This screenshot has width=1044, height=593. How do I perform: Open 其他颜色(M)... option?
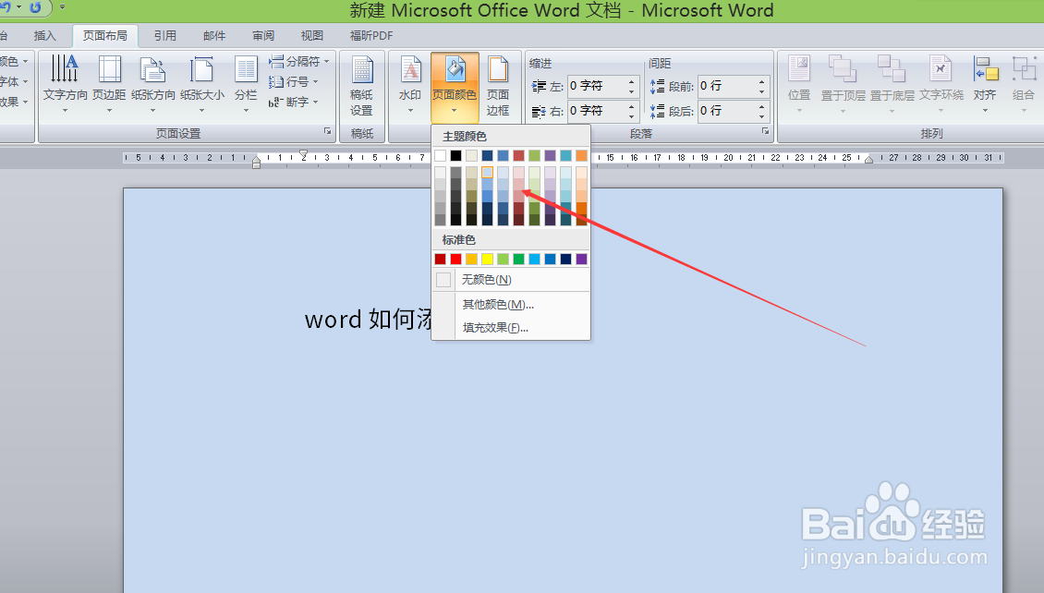click(511, 305)
